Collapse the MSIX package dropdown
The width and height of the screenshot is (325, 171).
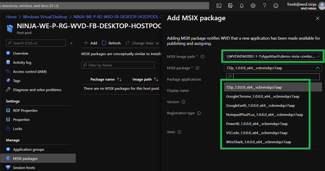tap(318, 68)
